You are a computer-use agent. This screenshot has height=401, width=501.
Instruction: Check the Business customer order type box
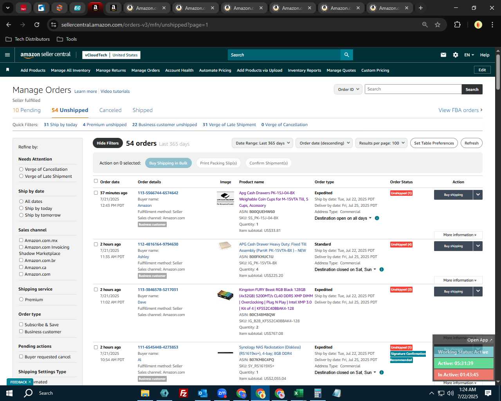(21, 331)
